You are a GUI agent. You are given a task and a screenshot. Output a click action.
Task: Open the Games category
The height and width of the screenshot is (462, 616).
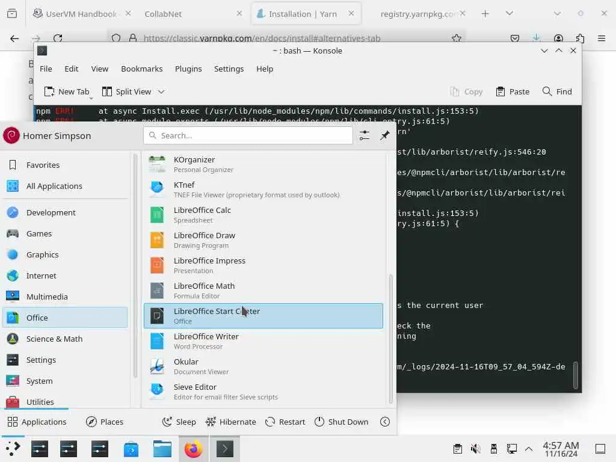pyautogui.click(x=65, y=234)
